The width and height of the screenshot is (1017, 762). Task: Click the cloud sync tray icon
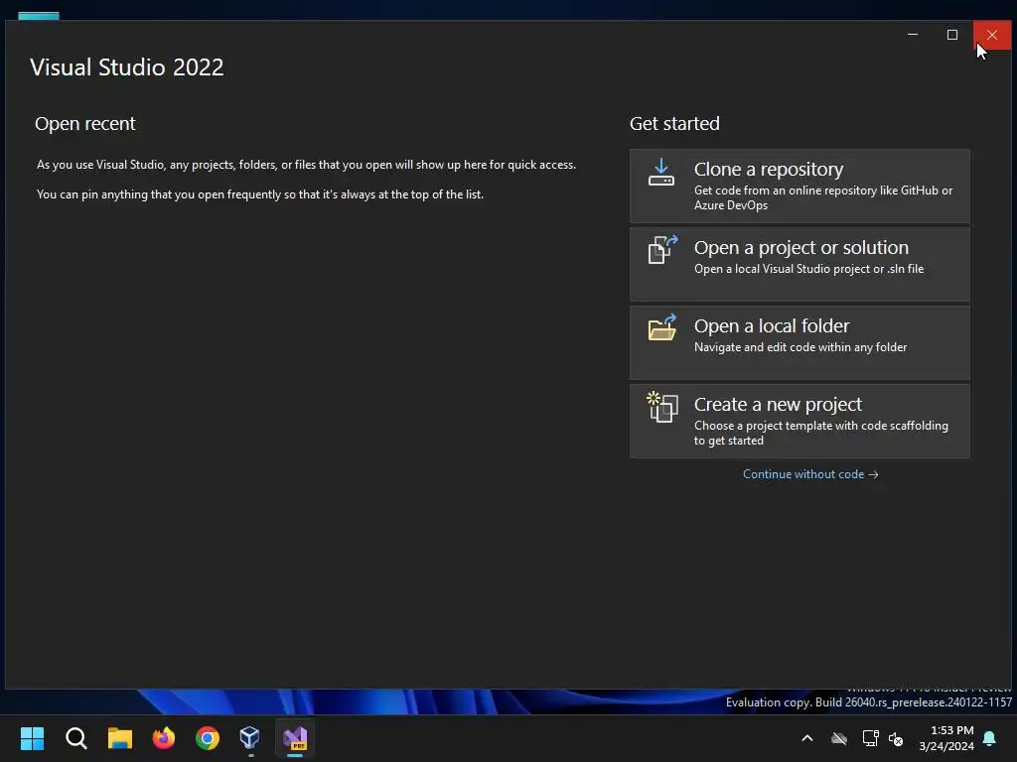click(x=839, y=738)
